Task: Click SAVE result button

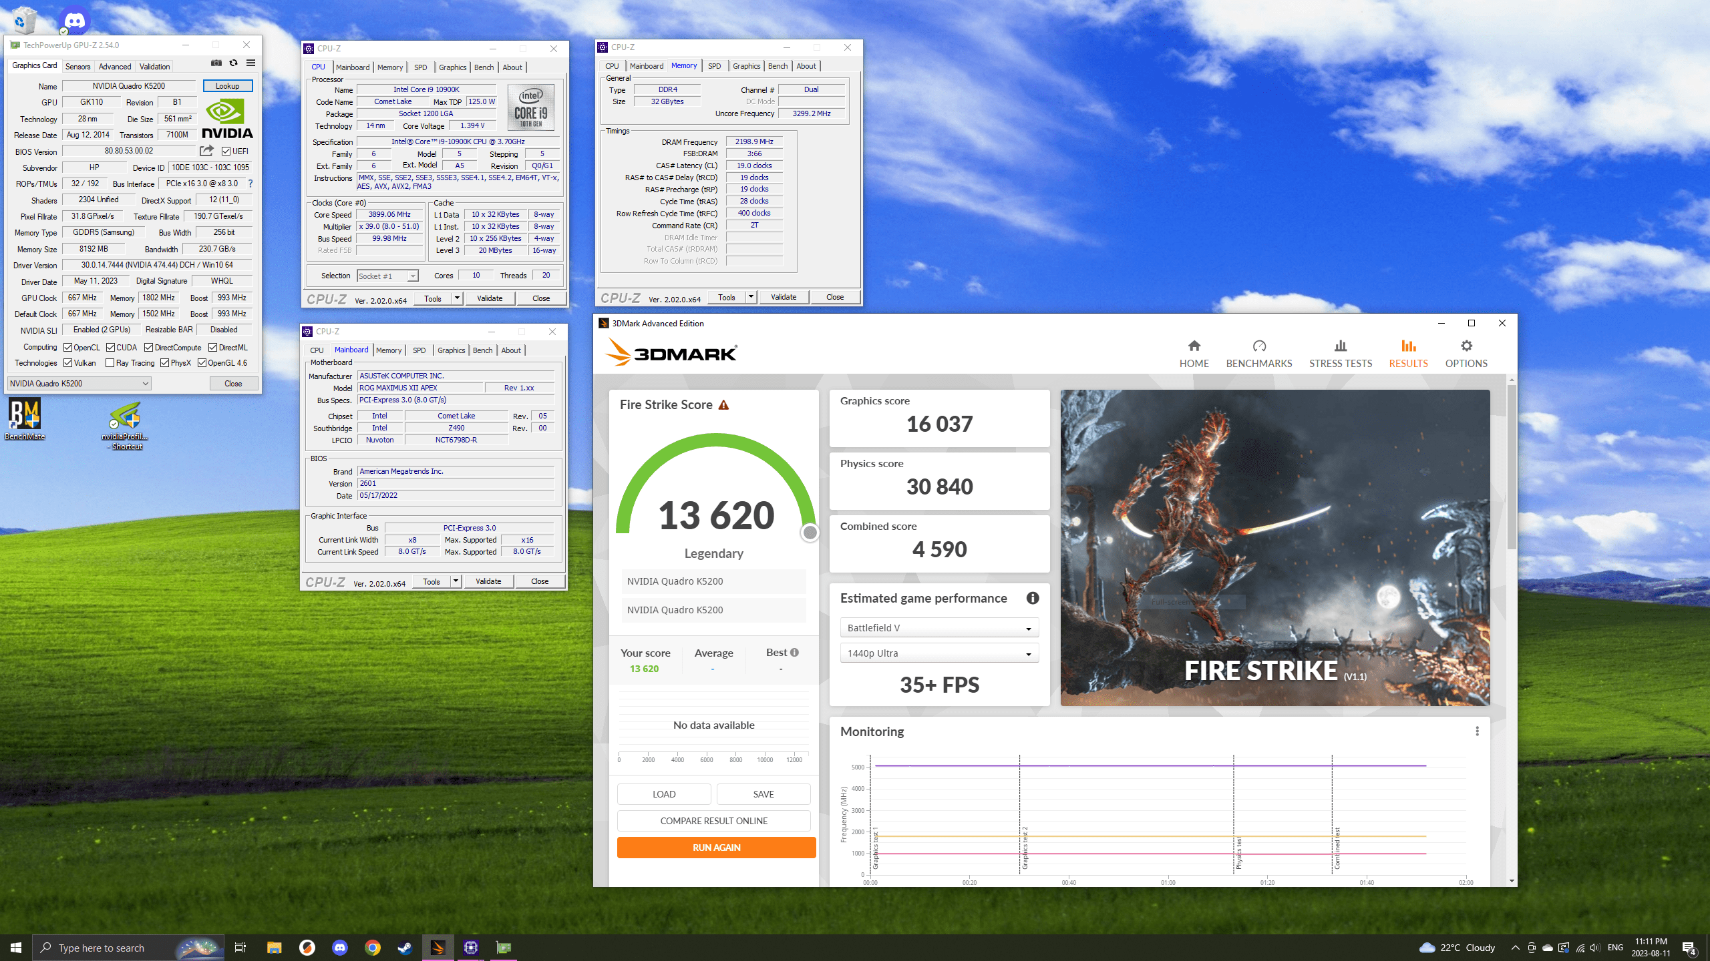Action: click(x=763, y=794)
